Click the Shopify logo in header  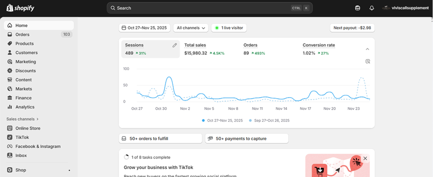pos(21,8)
